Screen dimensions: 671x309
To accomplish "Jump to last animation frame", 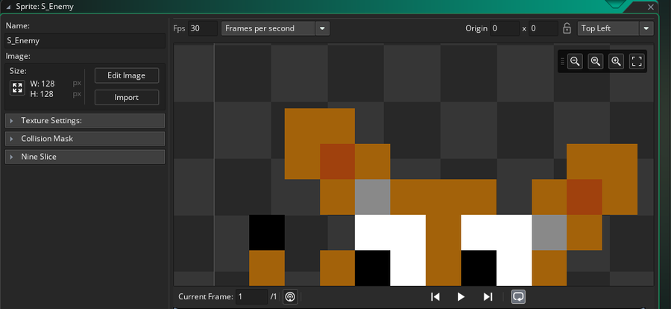I will [x=488, y=296].
